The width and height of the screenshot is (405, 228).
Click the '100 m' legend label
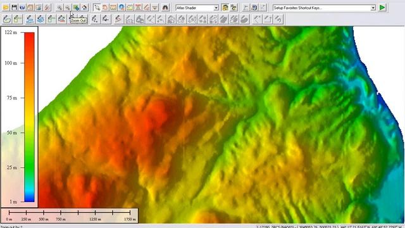(11, 63)
